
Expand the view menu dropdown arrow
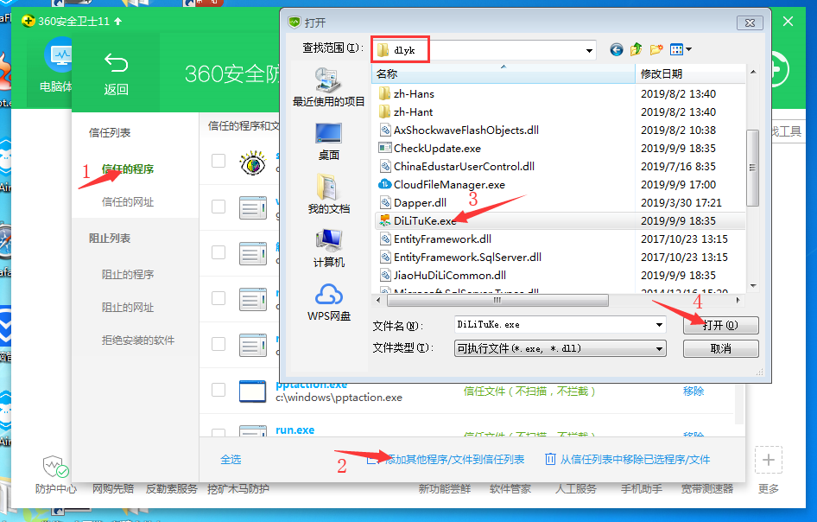pos(688,50)
